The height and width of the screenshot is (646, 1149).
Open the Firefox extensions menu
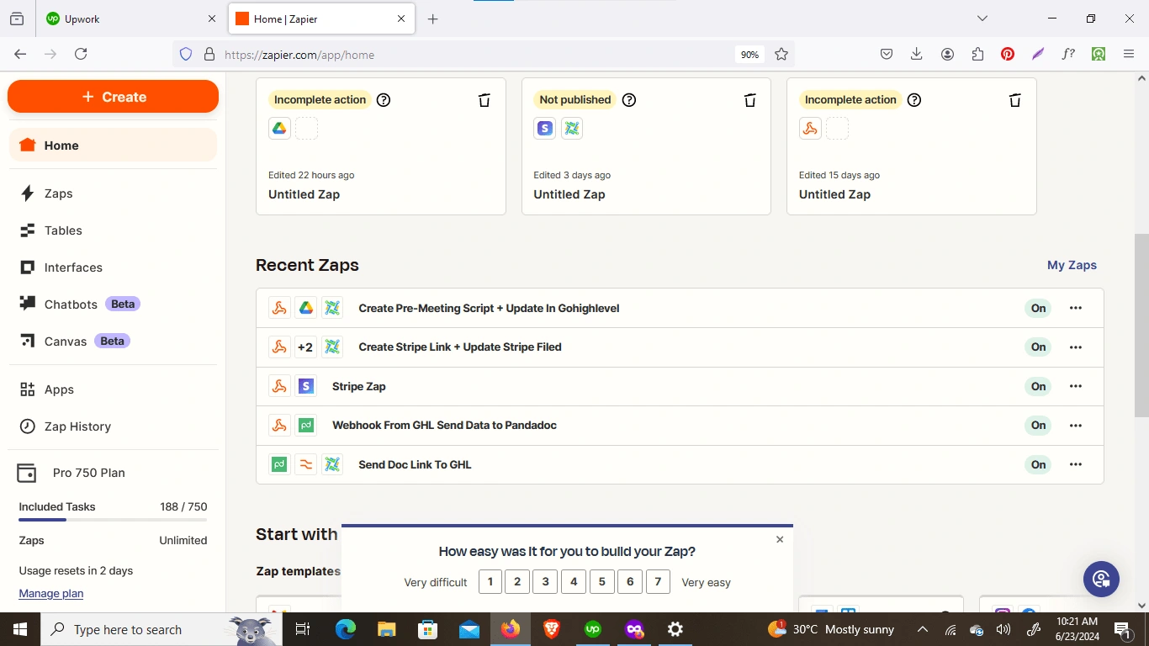pos(977,54)
